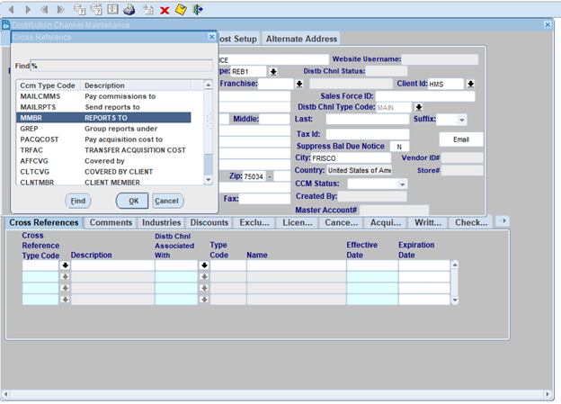Open the Suffix dropdown
561x404 pixels.
point(462,120)
